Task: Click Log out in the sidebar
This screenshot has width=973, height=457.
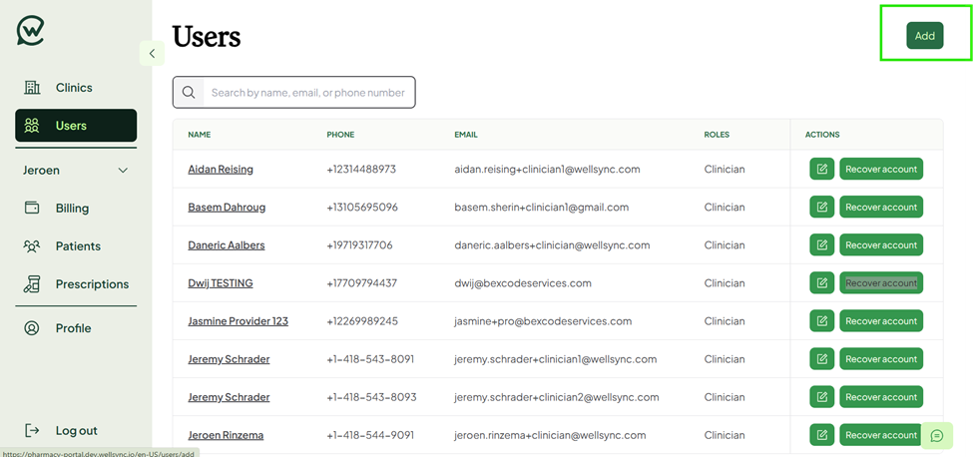Action: point(76,430)
